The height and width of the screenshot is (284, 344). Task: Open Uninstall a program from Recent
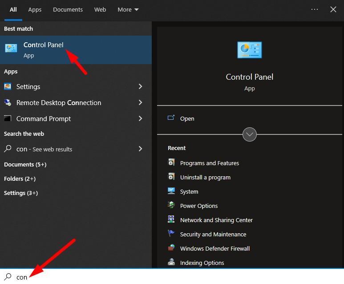(x=205, y=177)
